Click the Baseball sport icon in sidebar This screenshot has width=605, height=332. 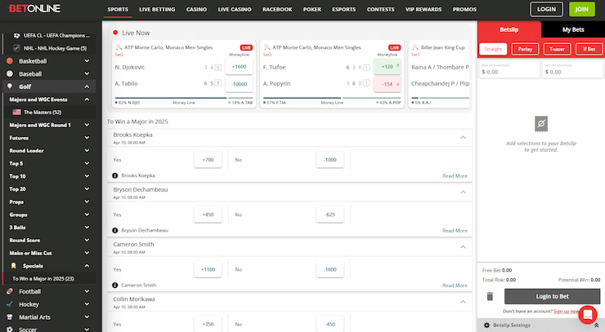click(10, 73)
